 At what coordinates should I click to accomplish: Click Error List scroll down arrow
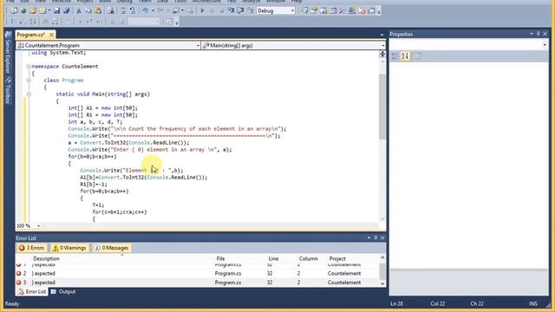coord(382,283)
